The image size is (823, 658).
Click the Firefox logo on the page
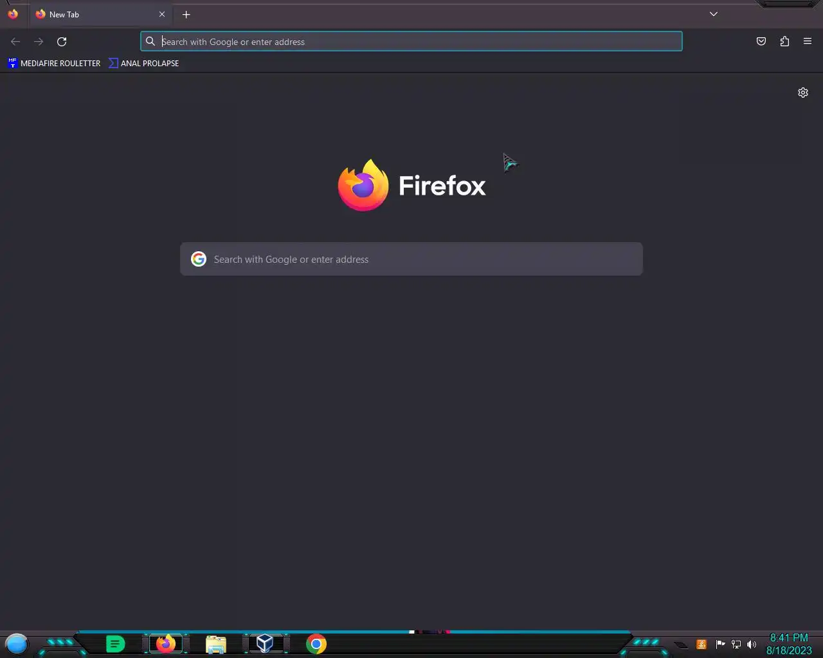411,185
